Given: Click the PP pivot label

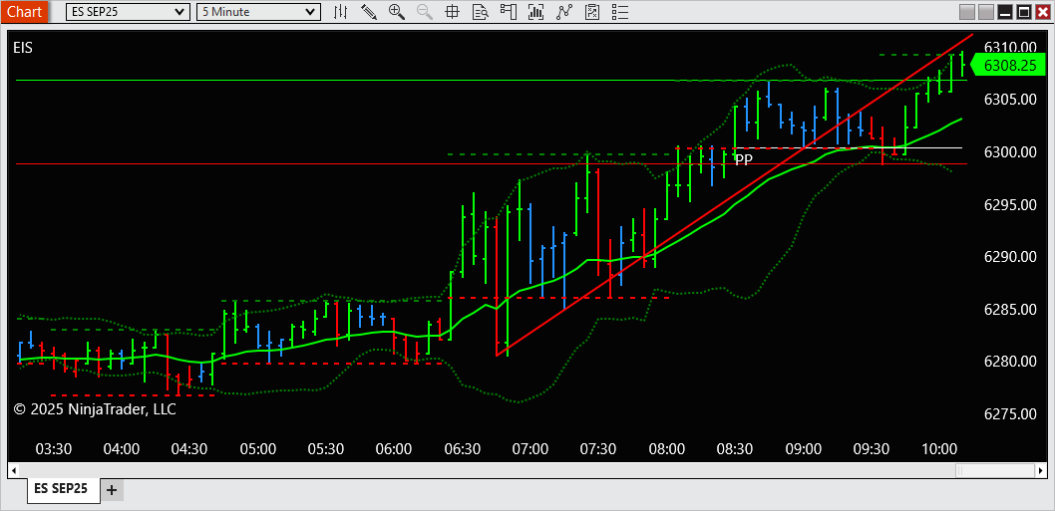Looking at the screenshot, I should point(744,160).
